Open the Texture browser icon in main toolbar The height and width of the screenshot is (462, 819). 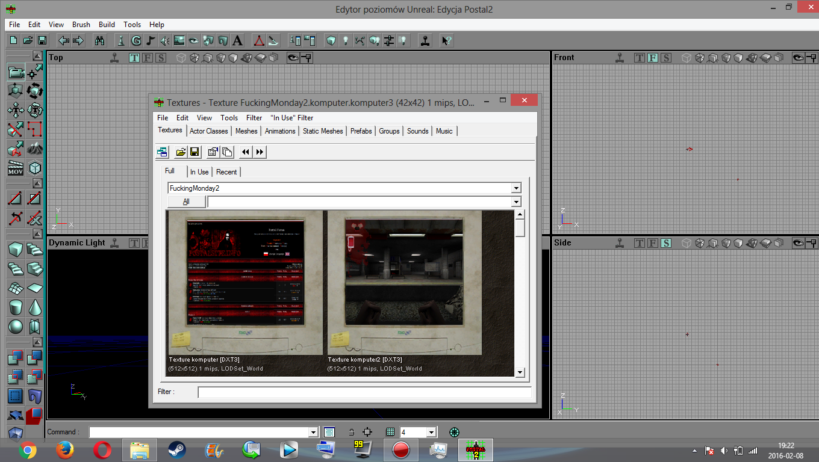tap(179, 40)
